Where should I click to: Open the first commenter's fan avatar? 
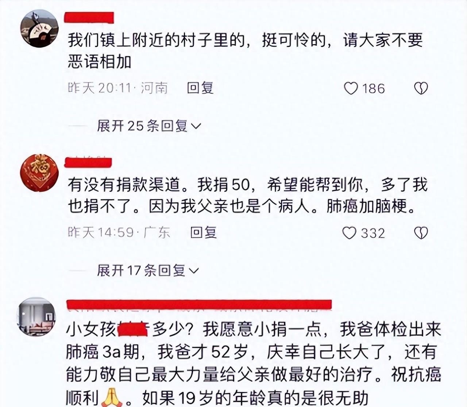coord(39,28)
